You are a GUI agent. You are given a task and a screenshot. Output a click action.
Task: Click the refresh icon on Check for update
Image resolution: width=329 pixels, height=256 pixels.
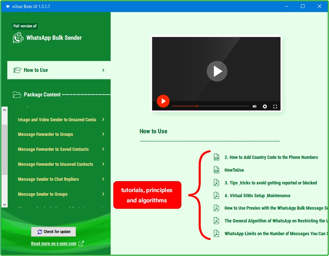click(40, 232)
